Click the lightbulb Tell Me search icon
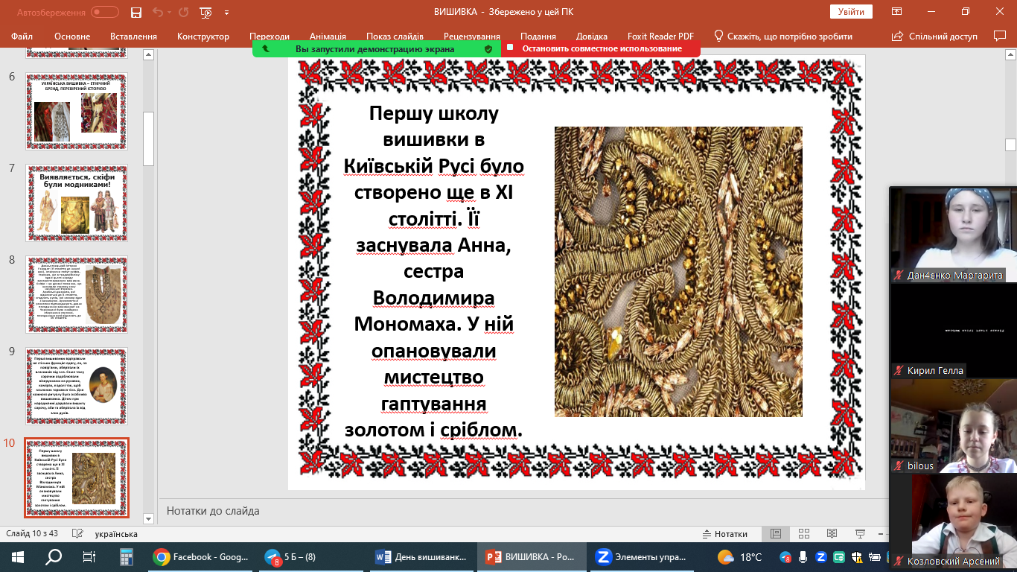This screenshot has width=1017, height=572. (718, 36)
